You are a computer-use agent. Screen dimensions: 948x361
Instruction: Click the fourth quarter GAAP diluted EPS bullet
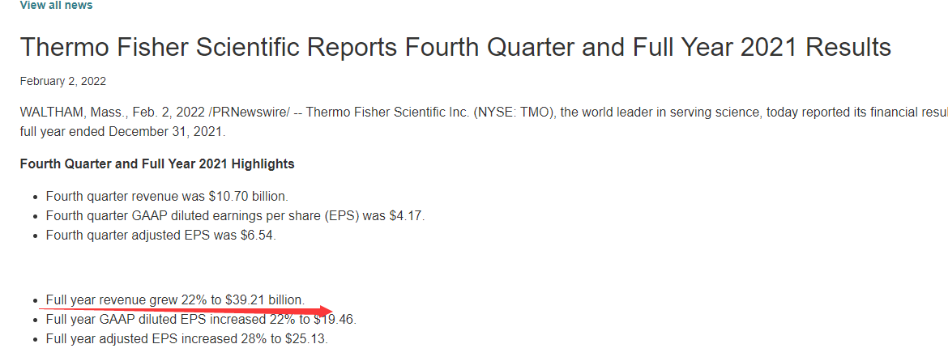(x=235, y=216)
